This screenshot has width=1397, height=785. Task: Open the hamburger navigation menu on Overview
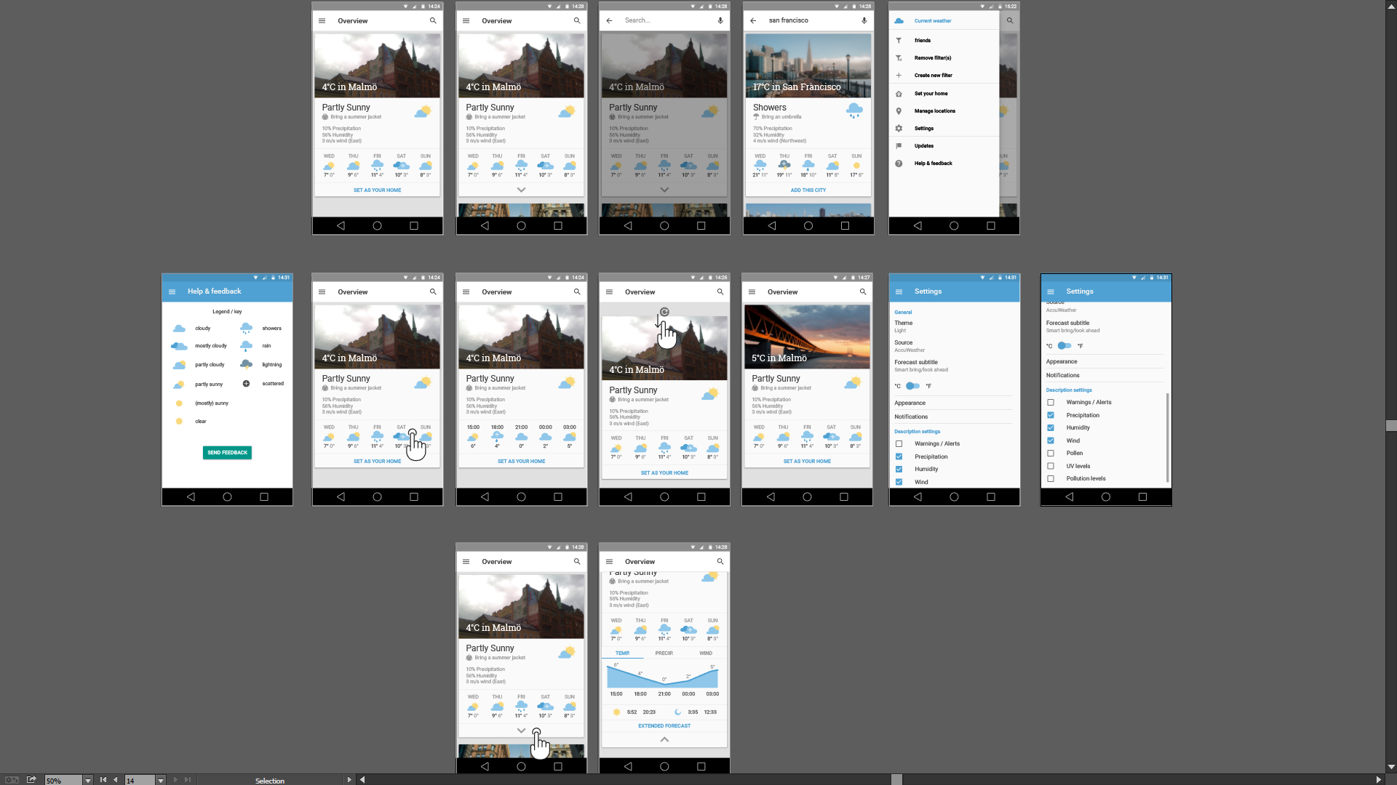322,21
